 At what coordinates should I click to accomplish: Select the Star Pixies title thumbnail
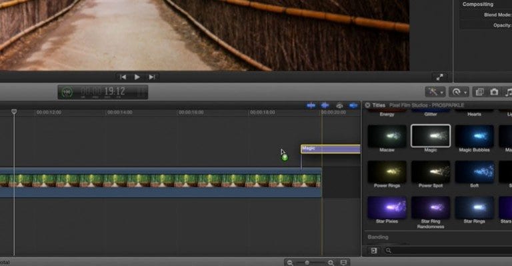click(387, 207)
